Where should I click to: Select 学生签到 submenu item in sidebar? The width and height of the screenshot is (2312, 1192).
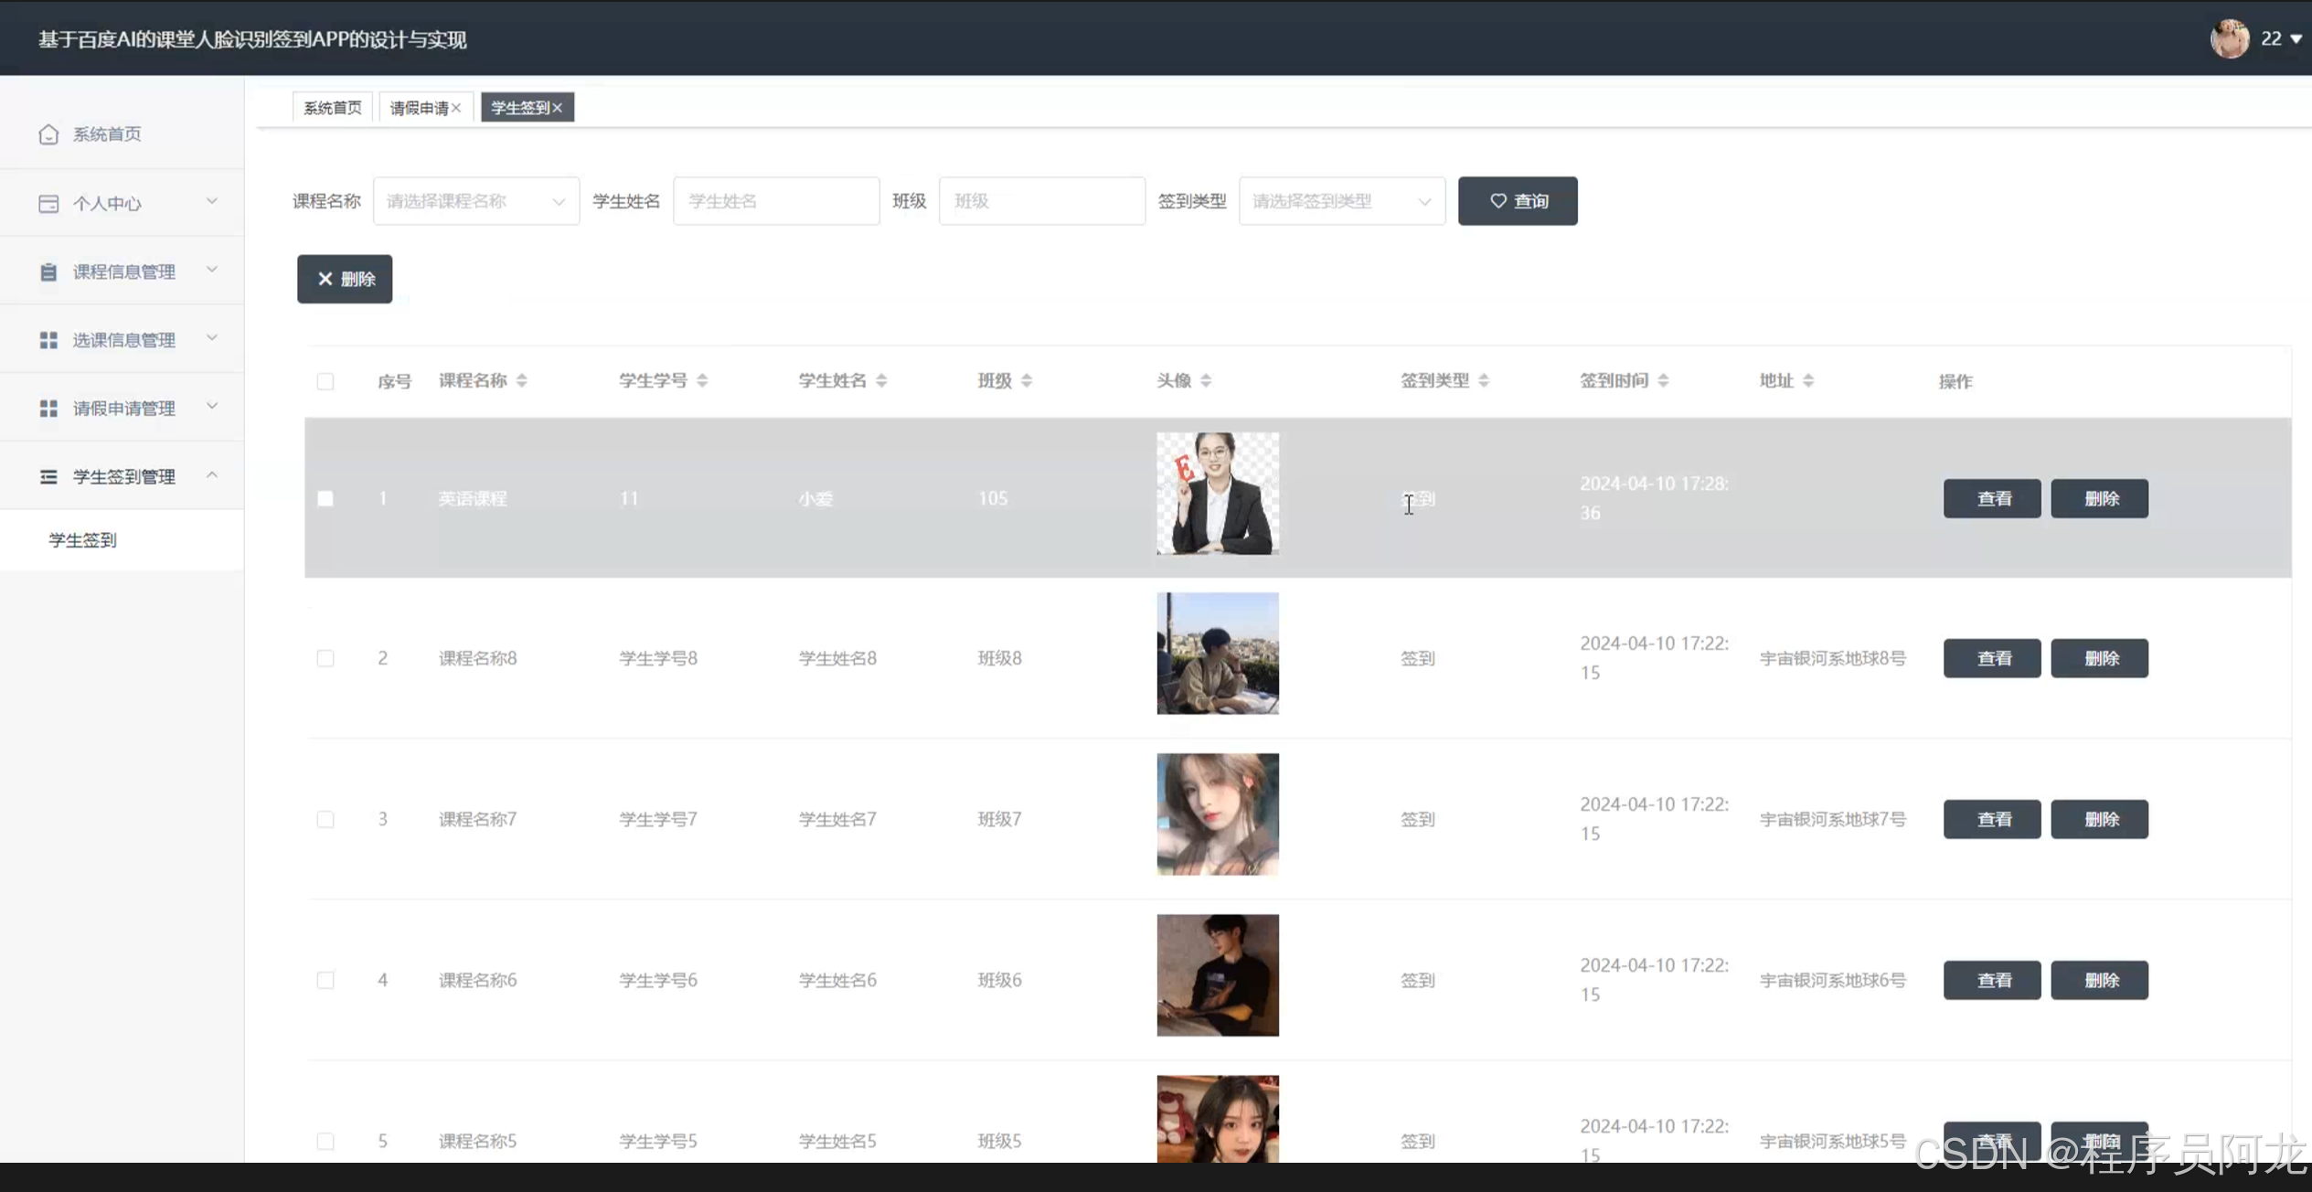point(83,540)
